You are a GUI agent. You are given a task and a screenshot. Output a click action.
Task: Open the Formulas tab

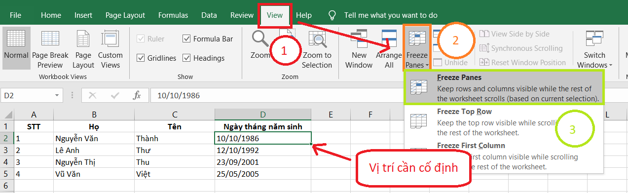point(173,15)
